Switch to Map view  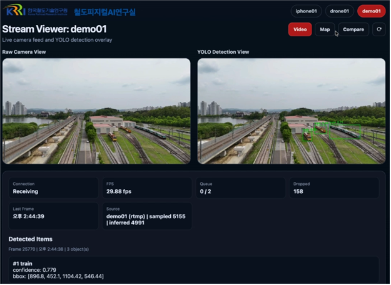(325, 29)
